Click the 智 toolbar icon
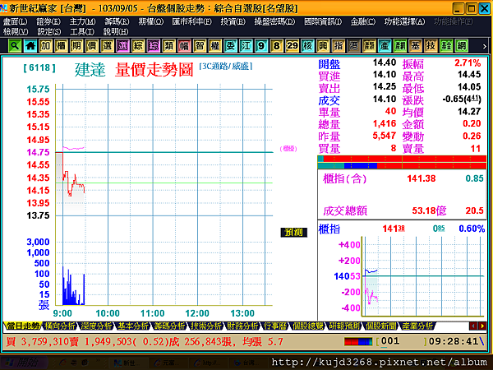493x370 pixels. tap(200, 46)
